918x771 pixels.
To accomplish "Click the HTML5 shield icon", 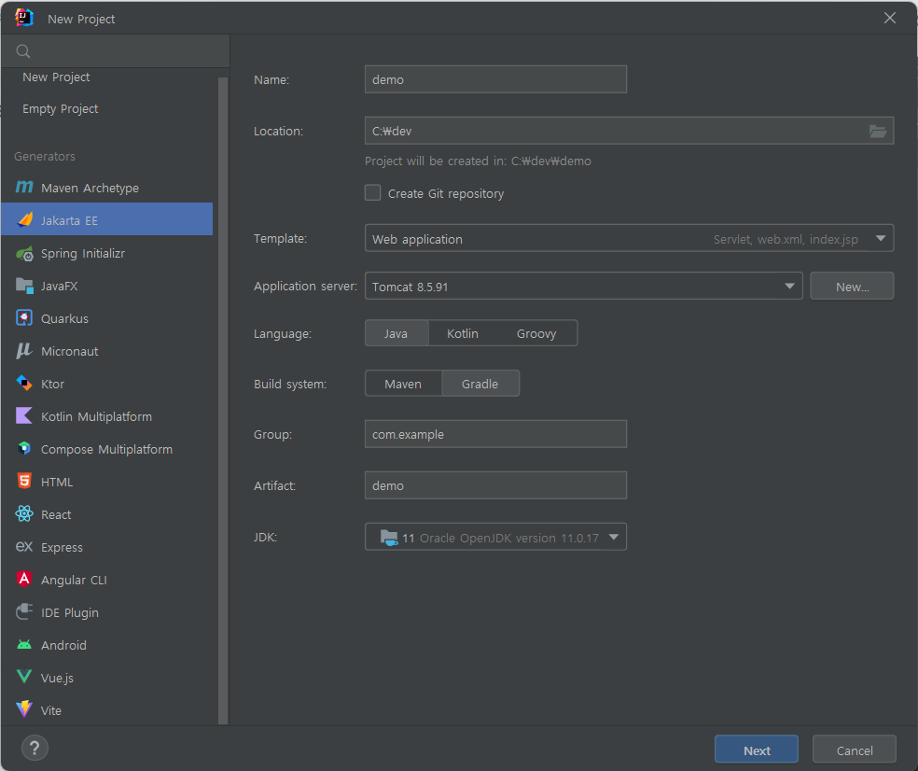I will tap(24, 482).
